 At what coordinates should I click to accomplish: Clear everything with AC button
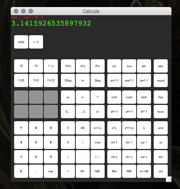(83, 128)
